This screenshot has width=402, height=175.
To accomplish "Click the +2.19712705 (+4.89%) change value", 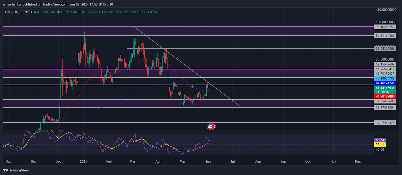I will pyautogui.click(x=141, y=12).
